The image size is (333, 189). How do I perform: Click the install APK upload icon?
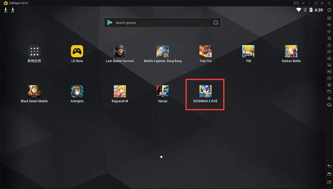(x=329, y=58)
